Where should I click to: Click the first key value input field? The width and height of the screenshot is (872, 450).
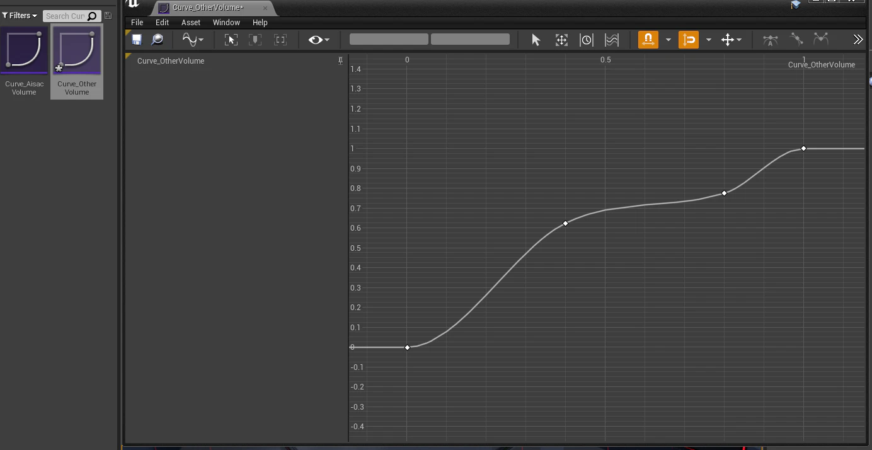389,39
